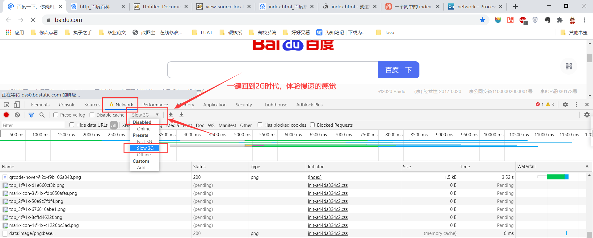This screenshot has width=593, height=238.
Task: Open the (index) initiator link
Action: [x=315, y=177]
